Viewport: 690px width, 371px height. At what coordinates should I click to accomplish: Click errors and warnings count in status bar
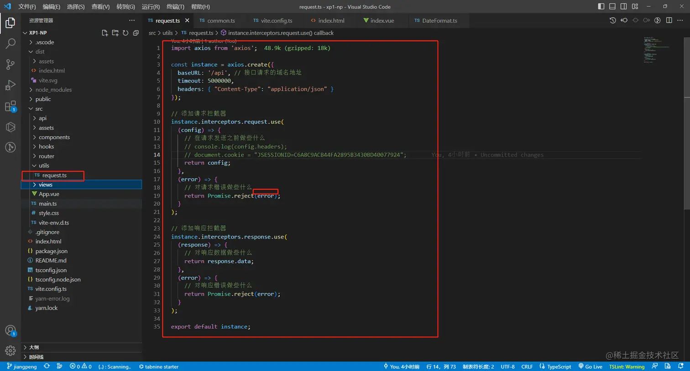coord(80,366)
